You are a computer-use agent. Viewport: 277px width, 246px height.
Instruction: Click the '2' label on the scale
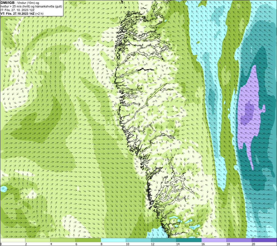[x=26, y=244]
